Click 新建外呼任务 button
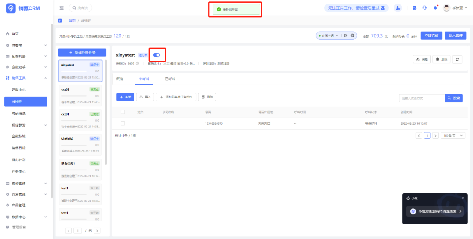 [82, 53]
